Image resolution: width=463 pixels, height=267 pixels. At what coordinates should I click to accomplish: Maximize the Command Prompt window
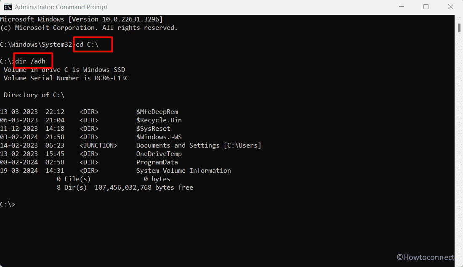point(426,7)
